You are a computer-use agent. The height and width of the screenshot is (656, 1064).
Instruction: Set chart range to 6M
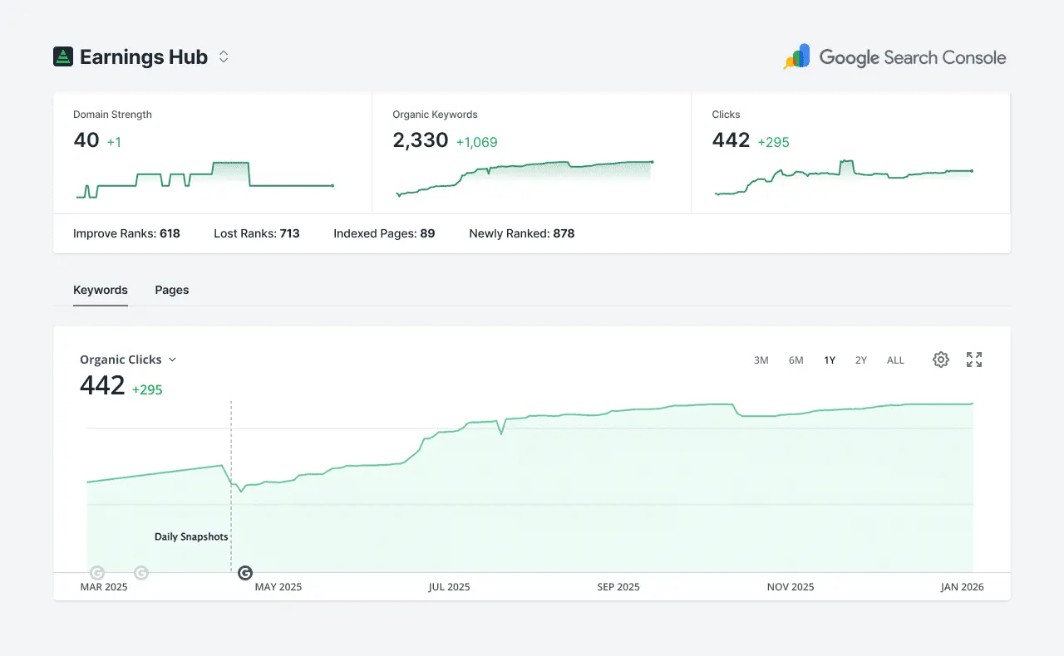[x=796, y=360]
